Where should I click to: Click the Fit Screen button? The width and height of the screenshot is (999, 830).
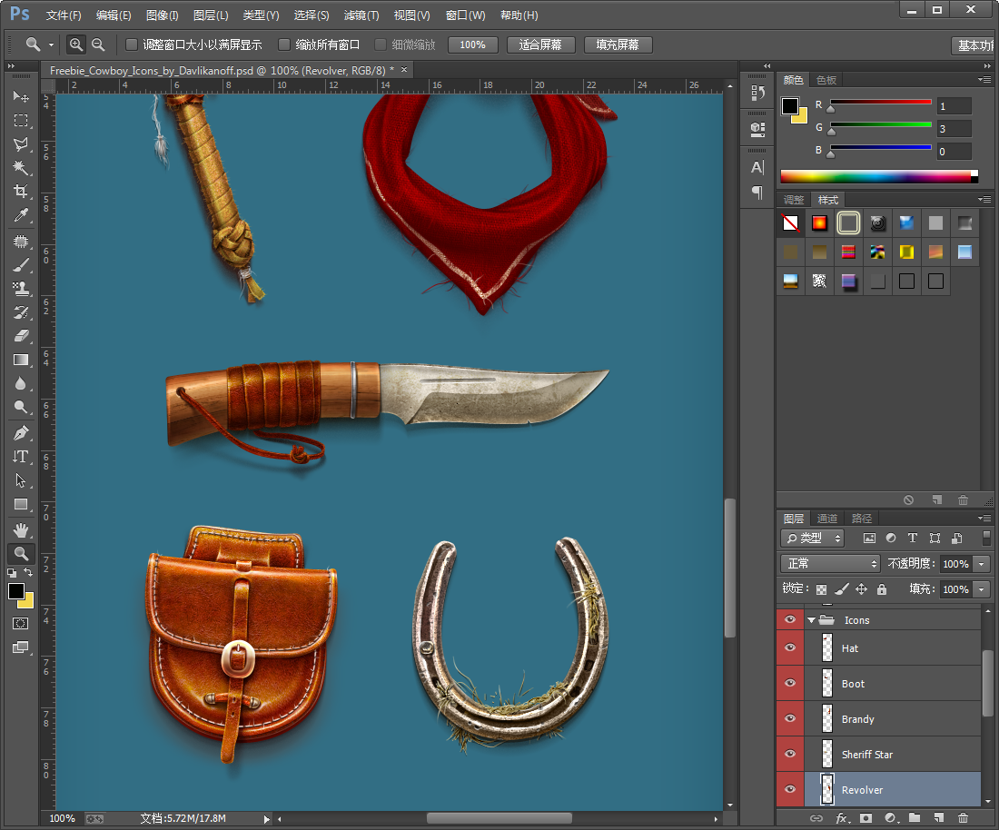540,44
